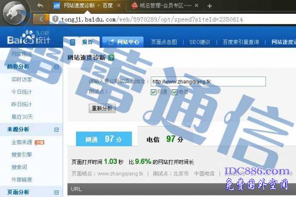Viewport: 296px width, 197px height.
Task: Toggle the 网通 test point checkbox
Action: coord(153,92)
